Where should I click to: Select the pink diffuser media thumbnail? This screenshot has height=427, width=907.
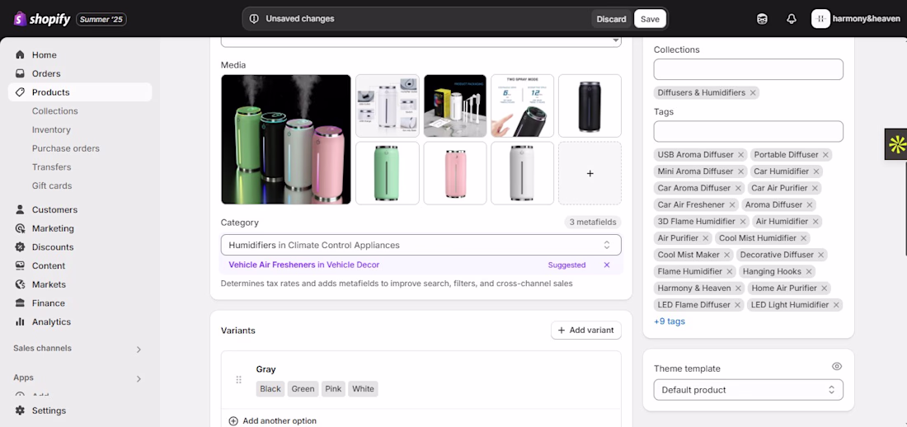pyautogui.click(x=454, y=173)
